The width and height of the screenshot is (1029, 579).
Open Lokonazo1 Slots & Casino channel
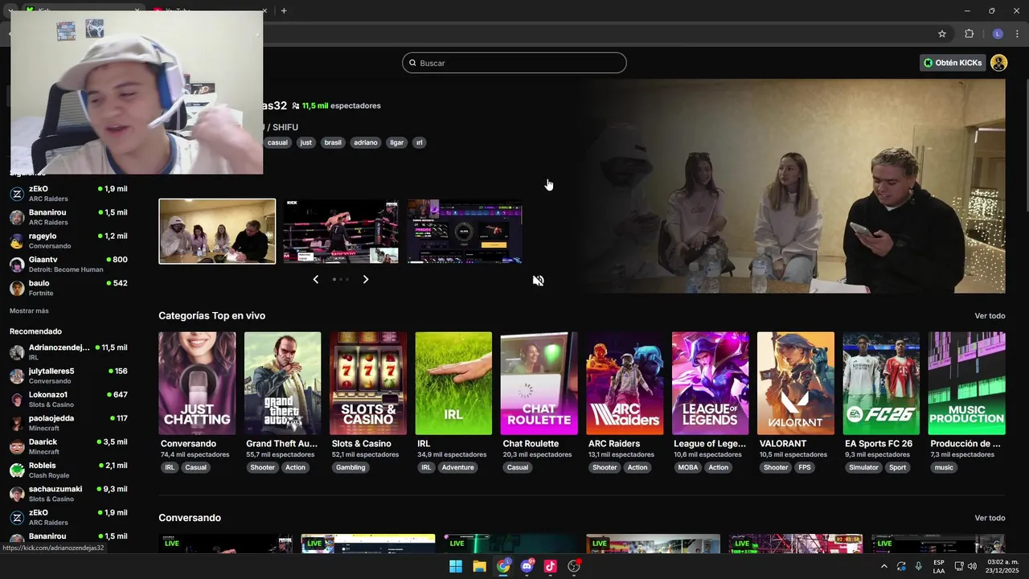tap(68, 400)
